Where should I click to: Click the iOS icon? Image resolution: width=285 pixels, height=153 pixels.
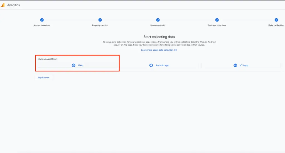click(235, 65)
